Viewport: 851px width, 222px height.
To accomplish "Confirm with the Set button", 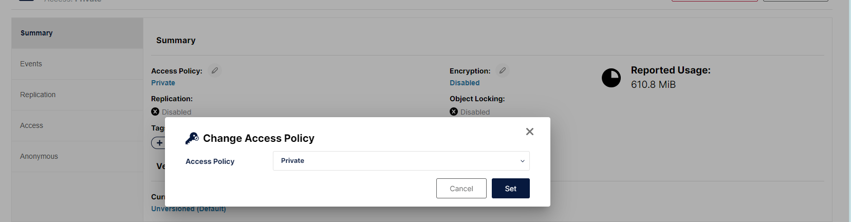I will (x=511, y=189).
